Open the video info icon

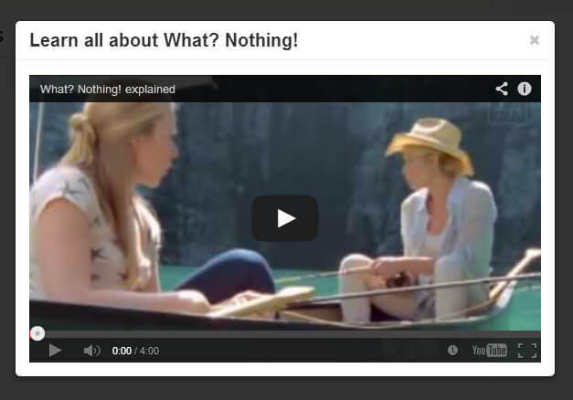(525, 89)
